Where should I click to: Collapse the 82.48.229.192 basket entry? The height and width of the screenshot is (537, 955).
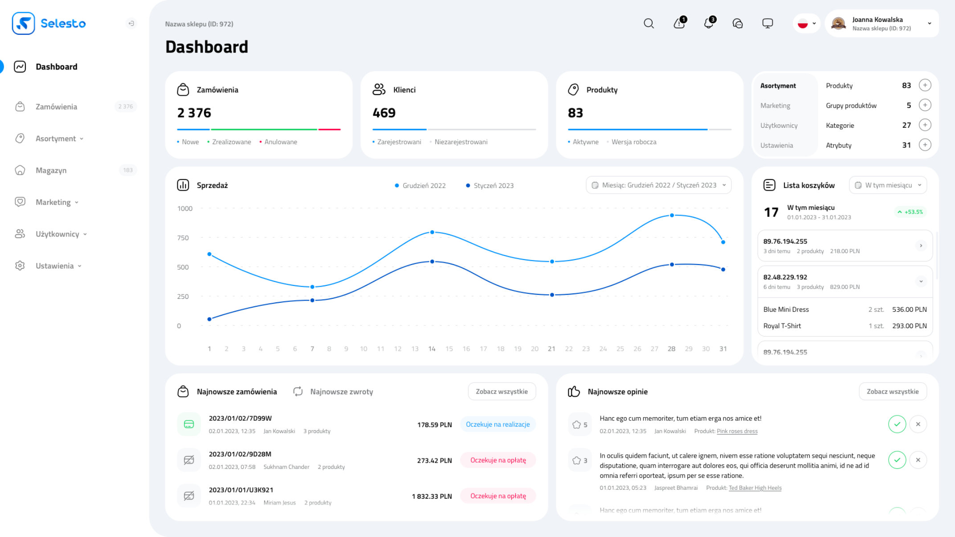(921, 281)
